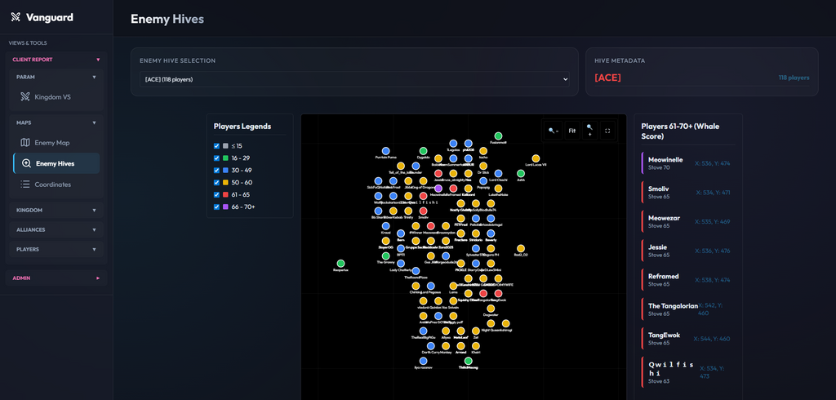Select the Ilya rozanov node
Viewport: 836px width, 400px height.
[424, 361]
